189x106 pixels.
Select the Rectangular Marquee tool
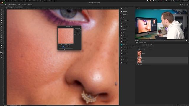coord(1,11)
